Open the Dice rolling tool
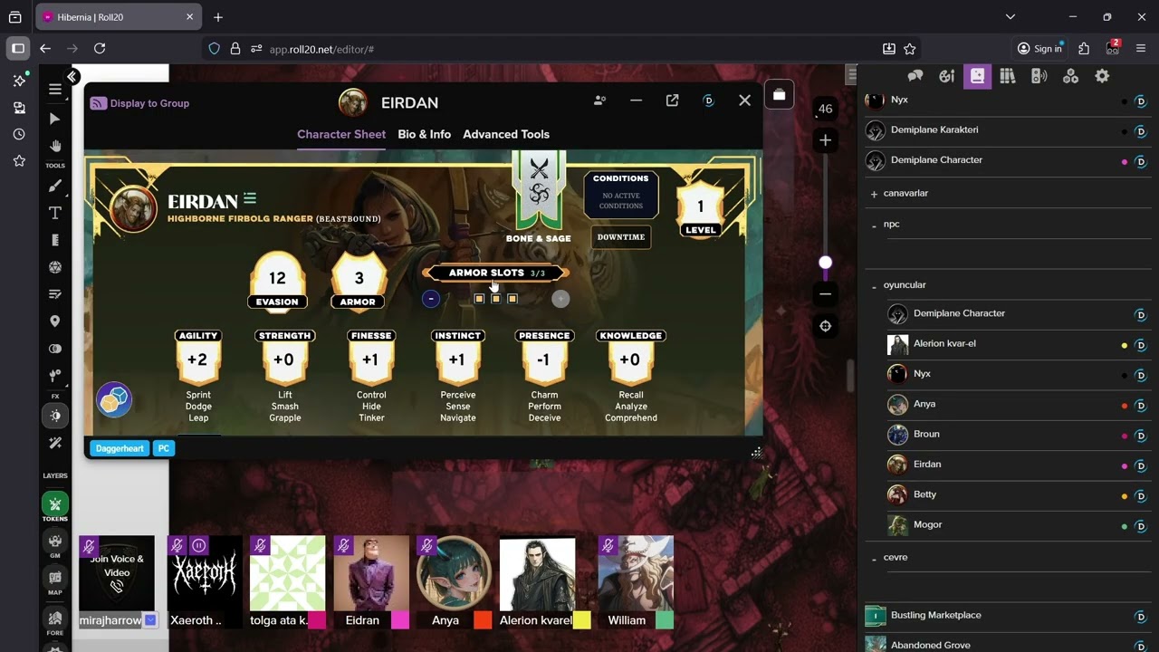1159x652 pixels. [x=55, y=267]
